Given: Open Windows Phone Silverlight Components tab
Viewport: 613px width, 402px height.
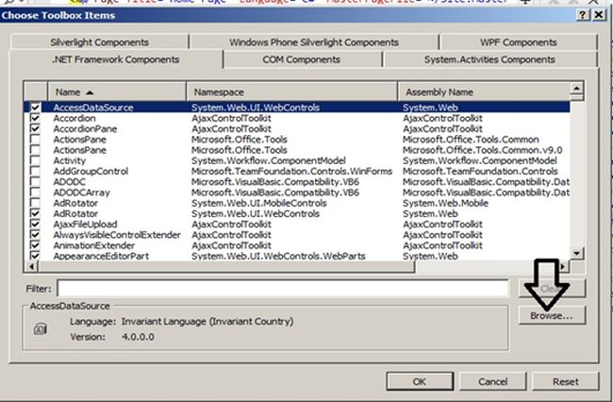Looking at the screenshot, I should 314,42.
